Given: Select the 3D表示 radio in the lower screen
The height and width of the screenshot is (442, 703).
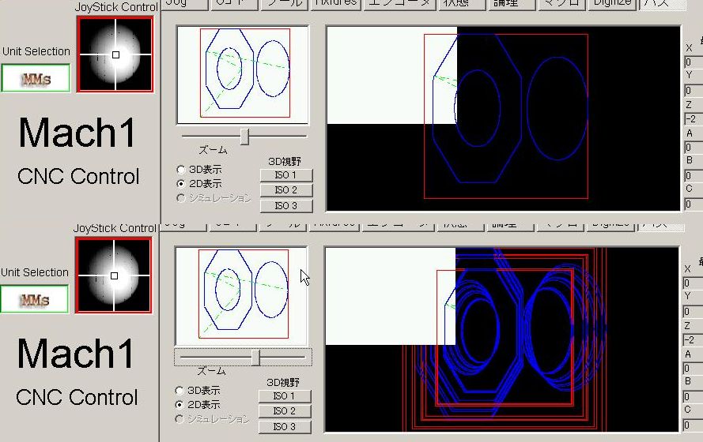Looking at the screenshot, I should 198,391.
